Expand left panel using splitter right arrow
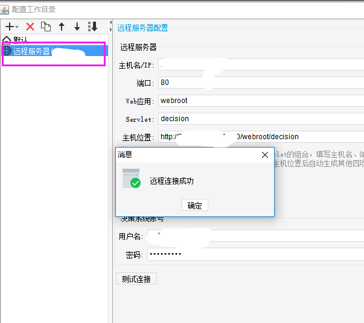This screenshot has width=364, height=323. 110,30
